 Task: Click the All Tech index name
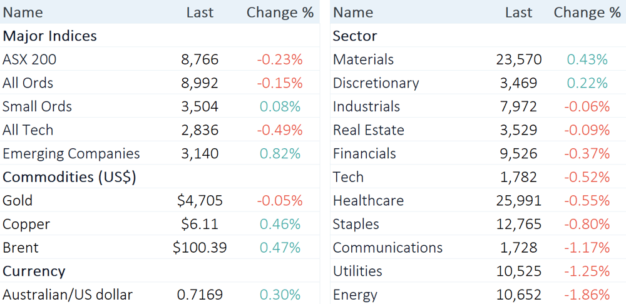(28, 130)
